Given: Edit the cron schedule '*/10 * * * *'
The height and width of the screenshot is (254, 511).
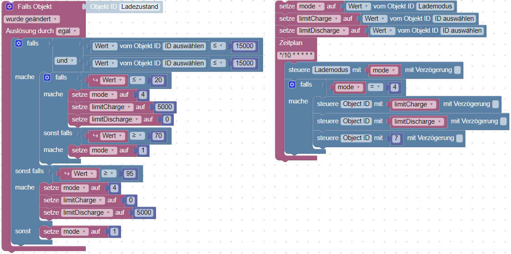Looking at the screenshot, I should point(296,55).
